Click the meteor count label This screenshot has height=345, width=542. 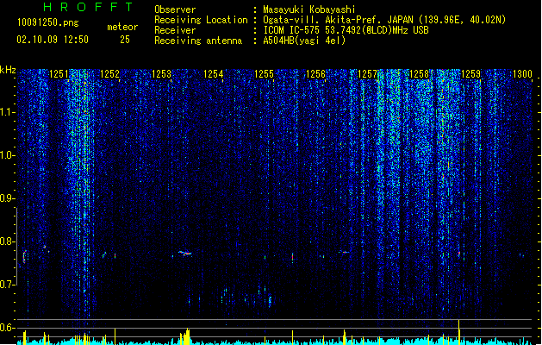click(x=122, y=27)
